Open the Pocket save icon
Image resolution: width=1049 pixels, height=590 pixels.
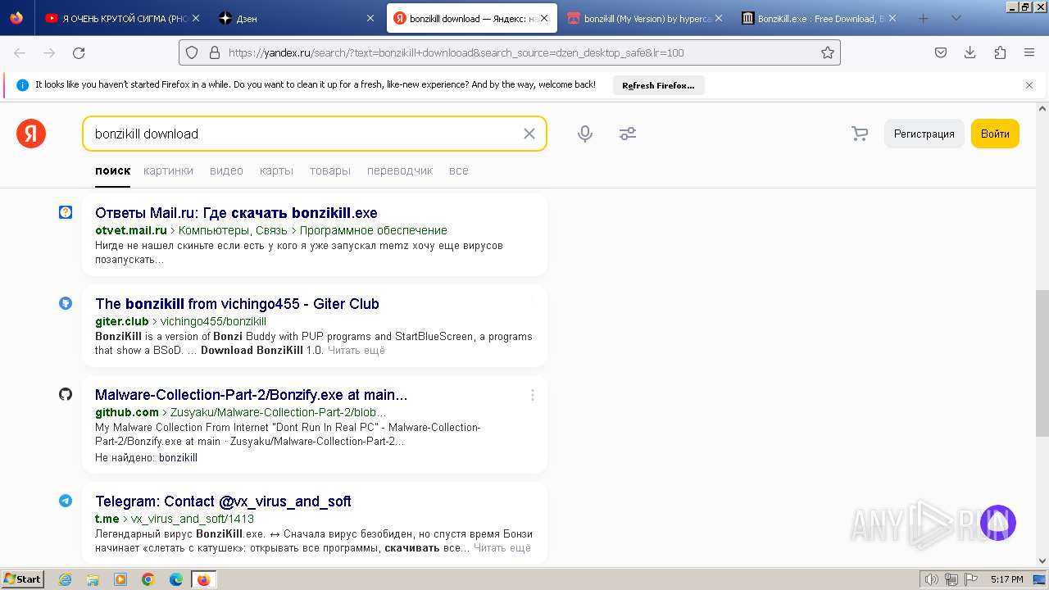(941, 52)
